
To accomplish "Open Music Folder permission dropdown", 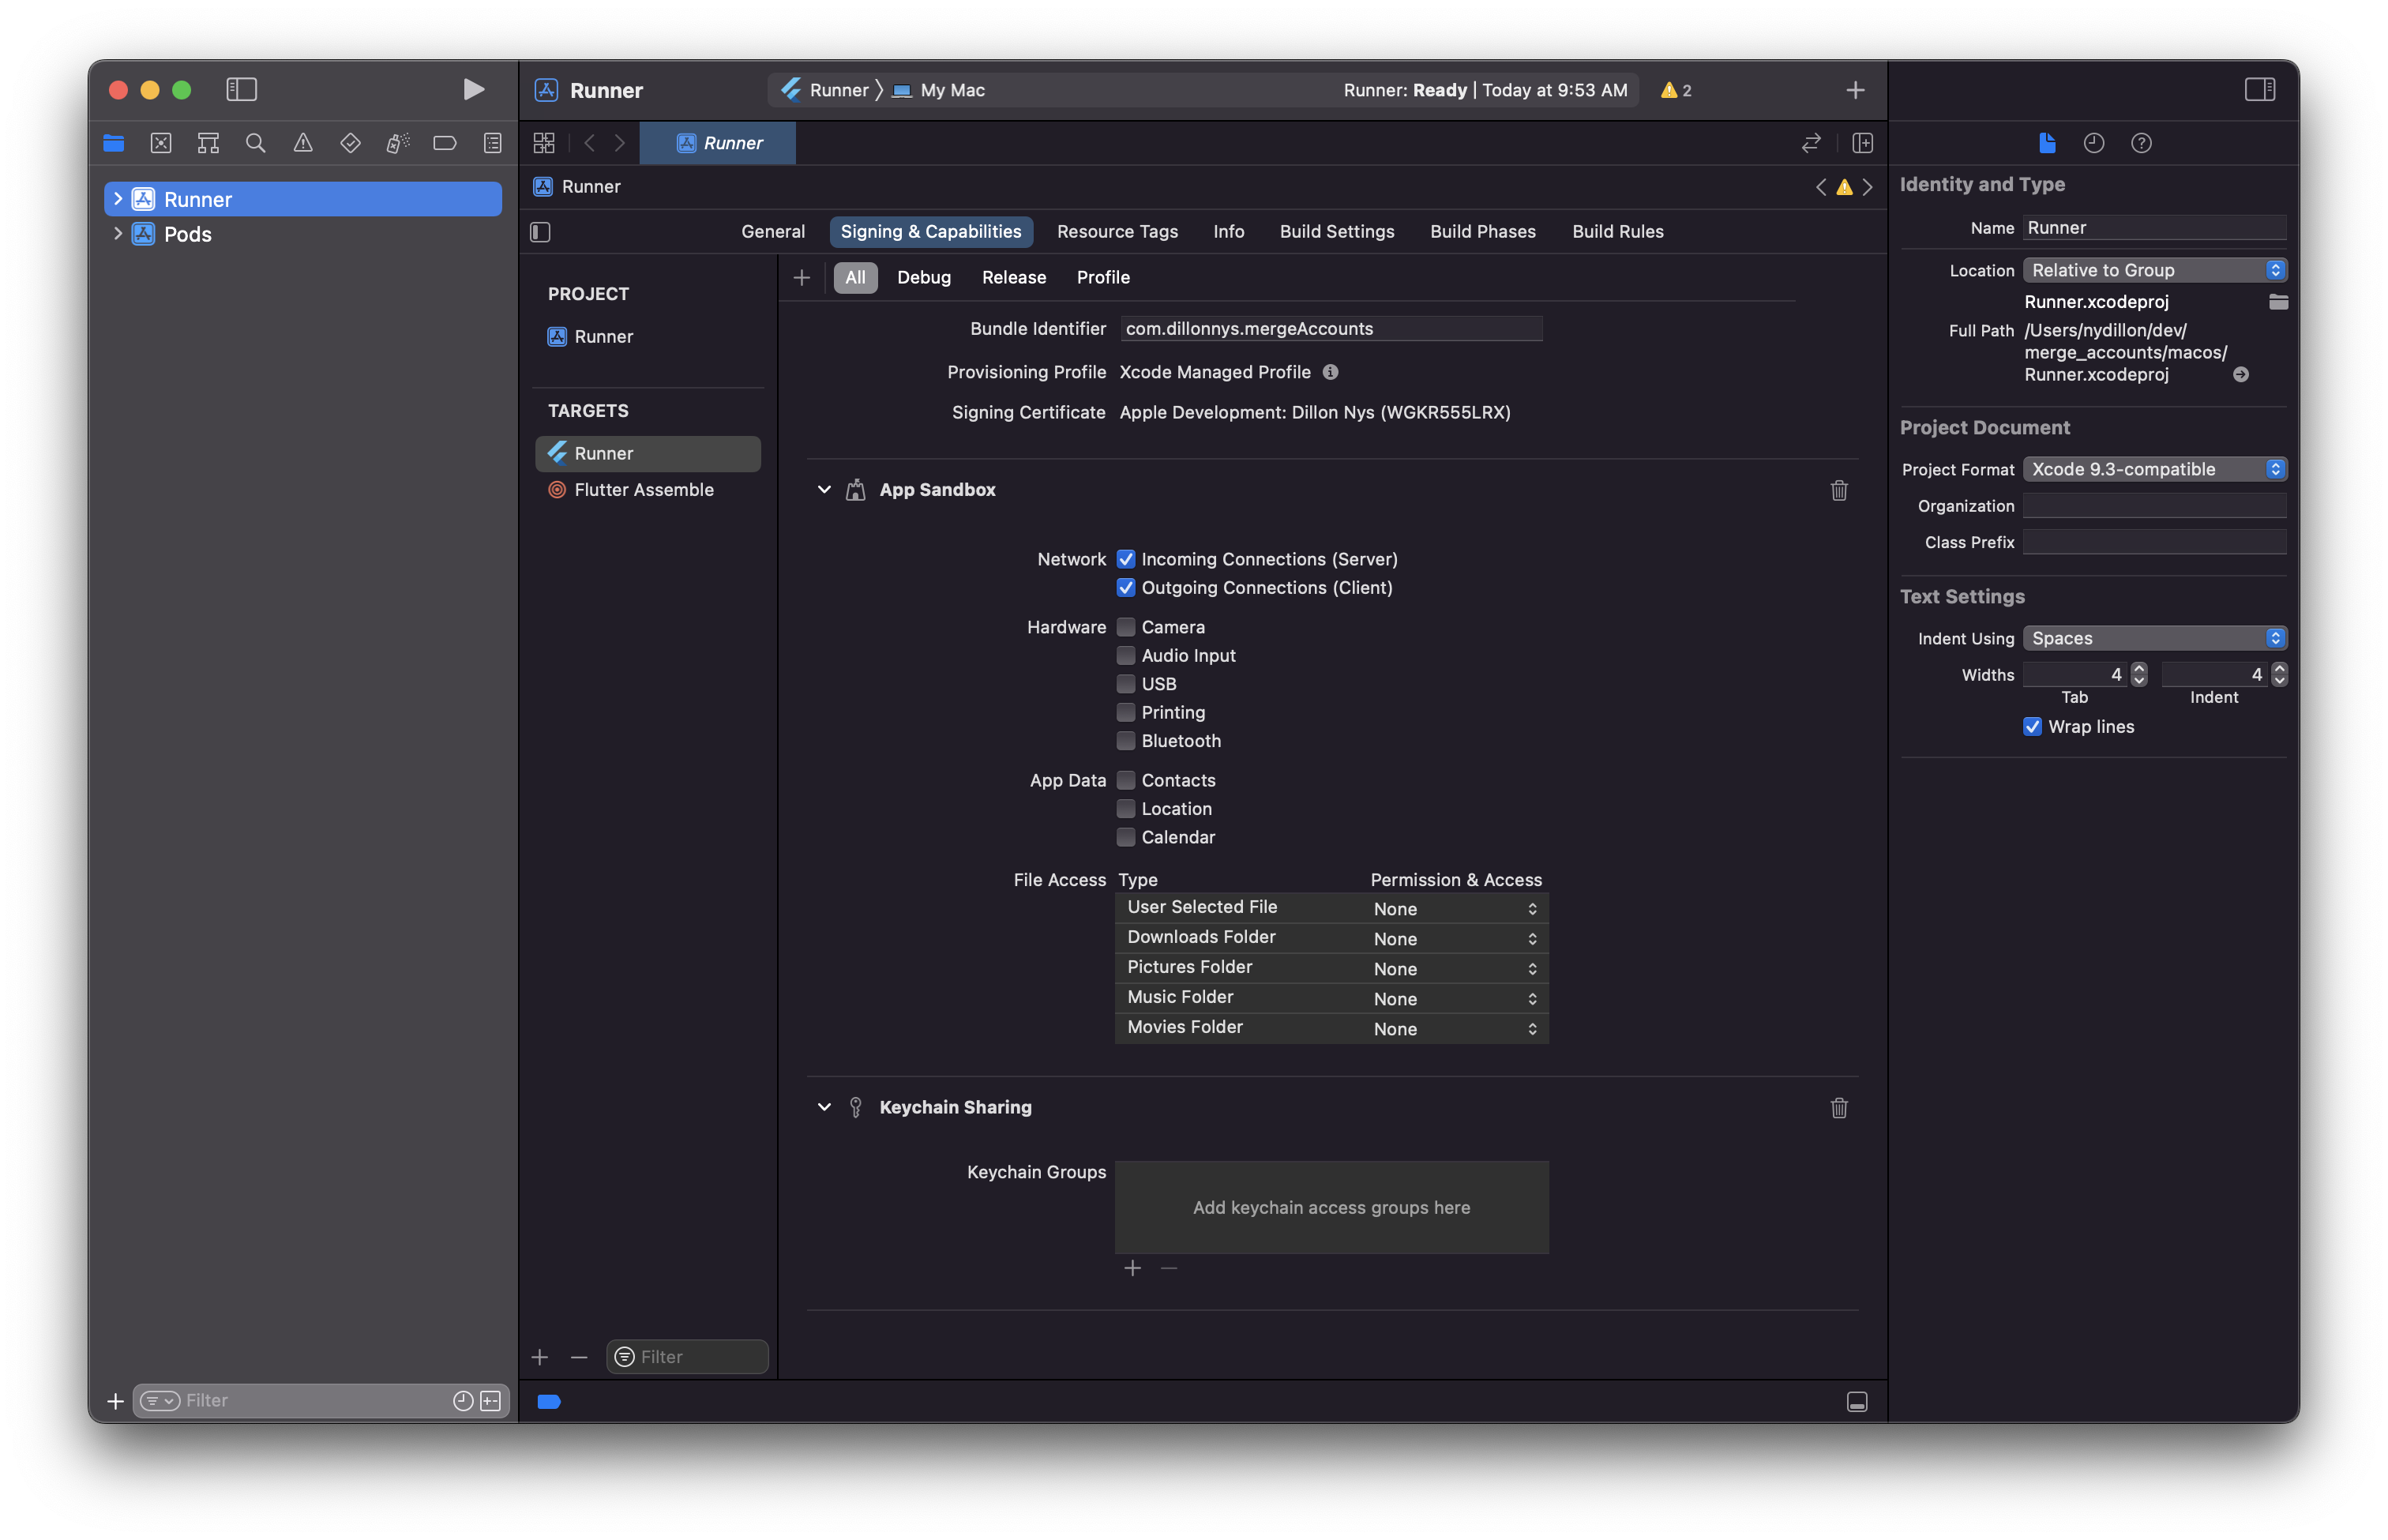I will point(1455,999).
